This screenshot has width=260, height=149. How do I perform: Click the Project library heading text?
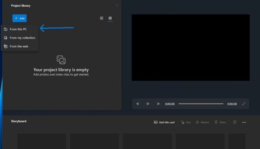pyautogui.click(x=21, y=6)
